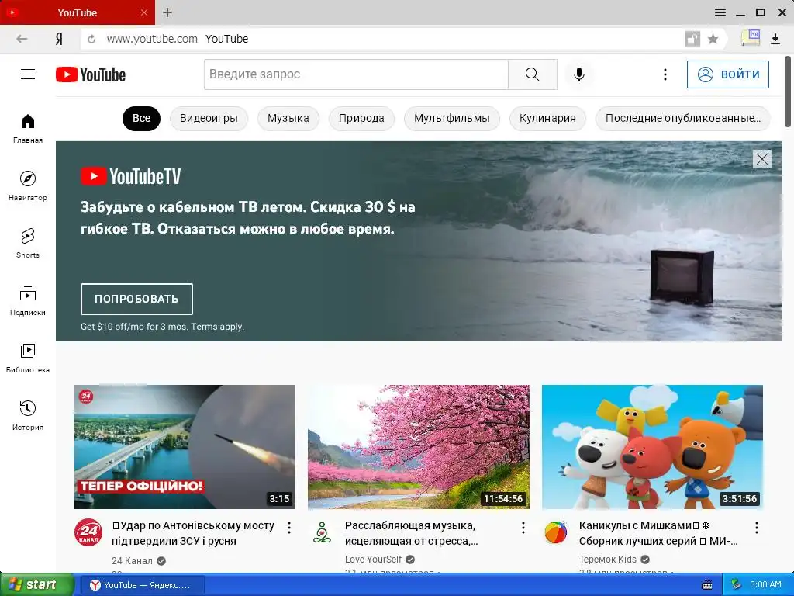The width and height of the screenshot is (794, 596).
Task: Open the YouTube hamburger guide menu
Action: coord(28,74)
